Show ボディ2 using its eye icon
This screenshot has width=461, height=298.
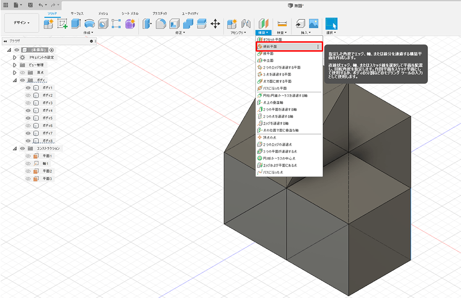click(x=28, y=95)
